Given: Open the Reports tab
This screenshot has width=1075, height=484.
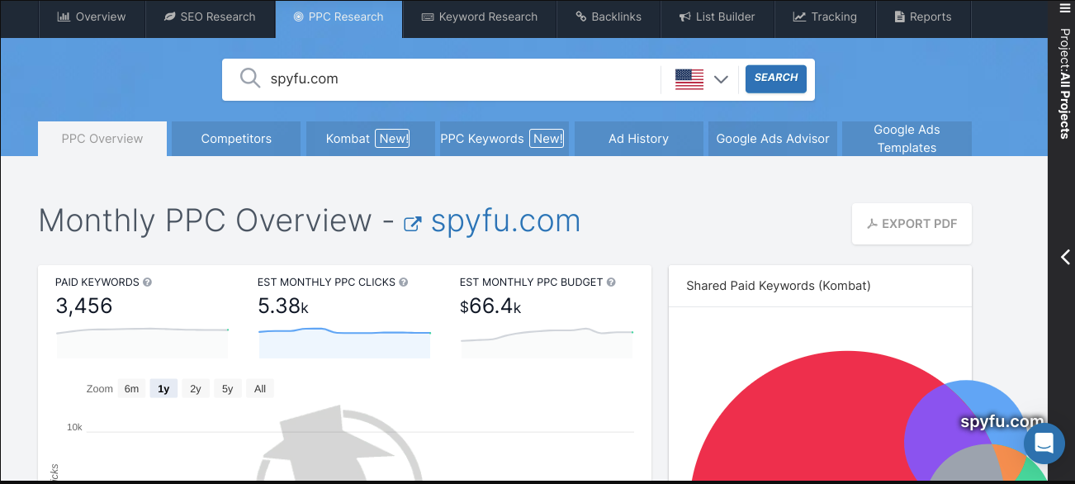Looking at the screenshot, I should (x=921, y=17).
